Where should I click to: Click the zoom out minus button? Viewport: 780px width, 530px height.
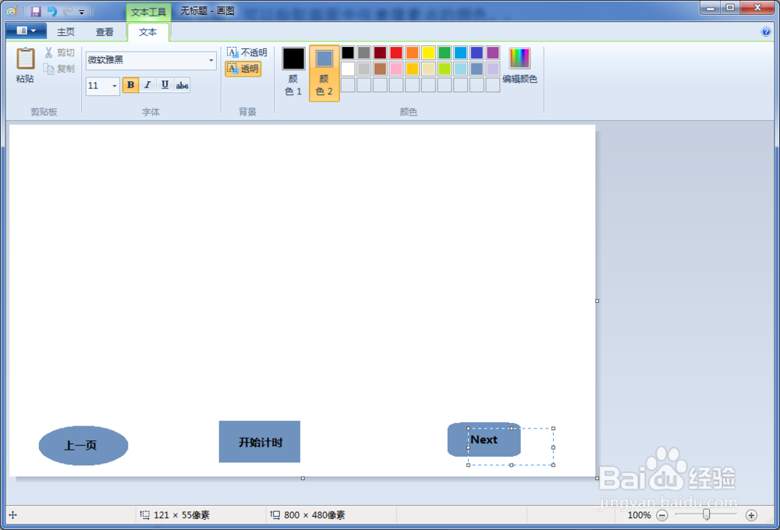[662, 515]
